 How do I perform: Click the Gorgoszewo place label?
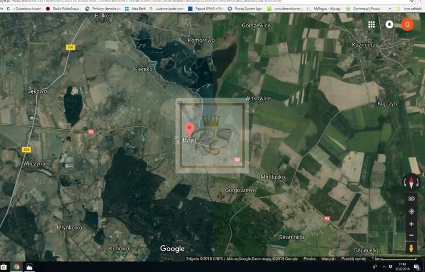241,190
